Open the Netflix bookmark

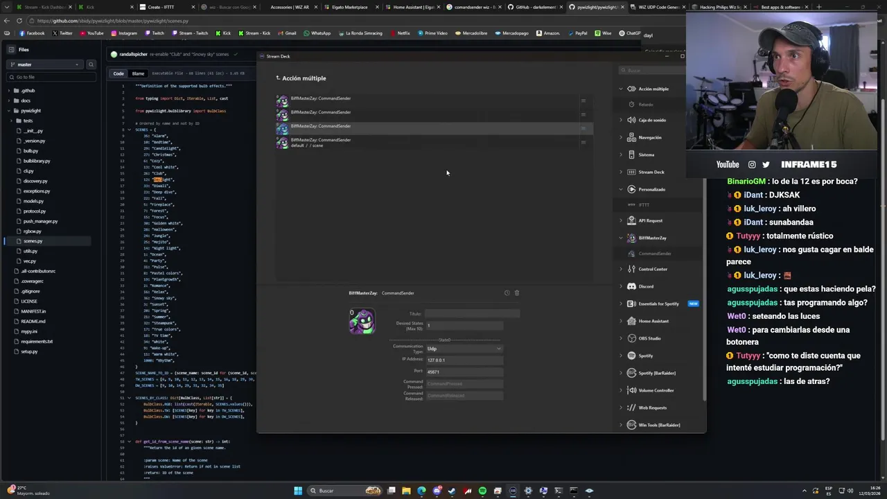pyautogui.click(x=400, y=33)
